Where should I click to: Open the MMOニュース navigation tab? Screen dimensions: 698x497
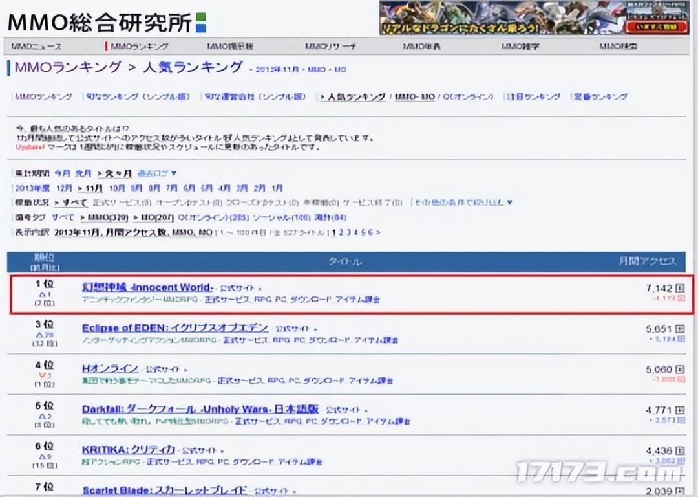(x=37, y=47)
